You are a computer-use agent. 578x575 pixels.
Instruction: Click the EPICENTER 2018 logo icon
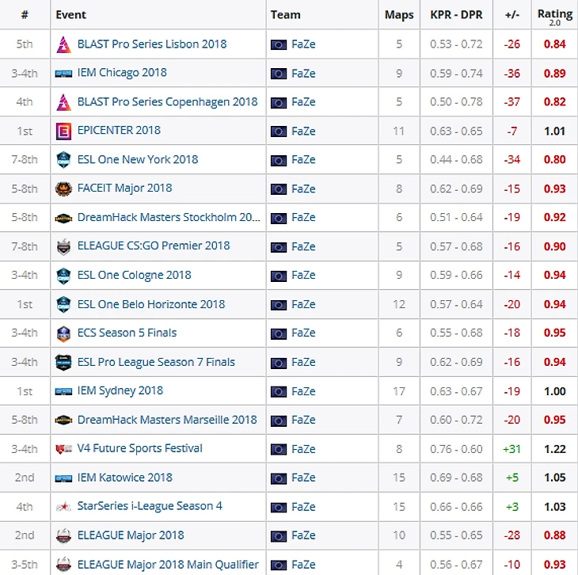64,131
